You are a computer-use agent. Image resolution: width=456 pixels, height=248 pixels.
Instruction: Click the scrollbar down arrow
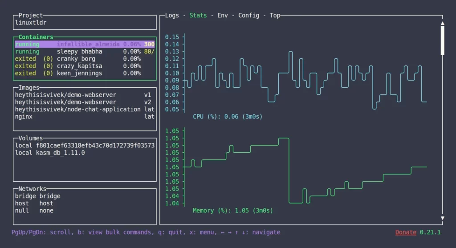[x=442, y=218]
